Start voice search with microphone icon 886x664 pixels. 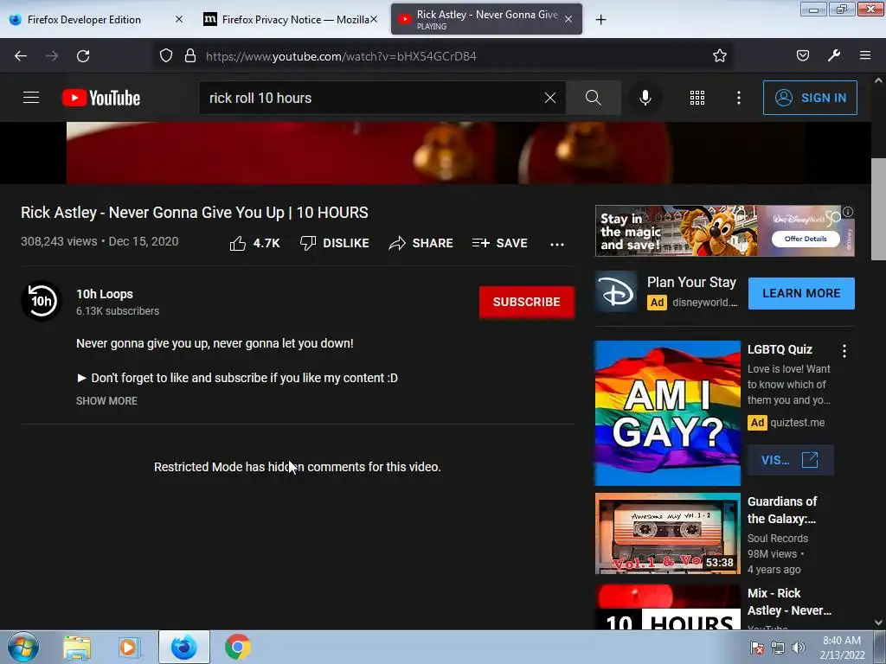pos(645,98)
